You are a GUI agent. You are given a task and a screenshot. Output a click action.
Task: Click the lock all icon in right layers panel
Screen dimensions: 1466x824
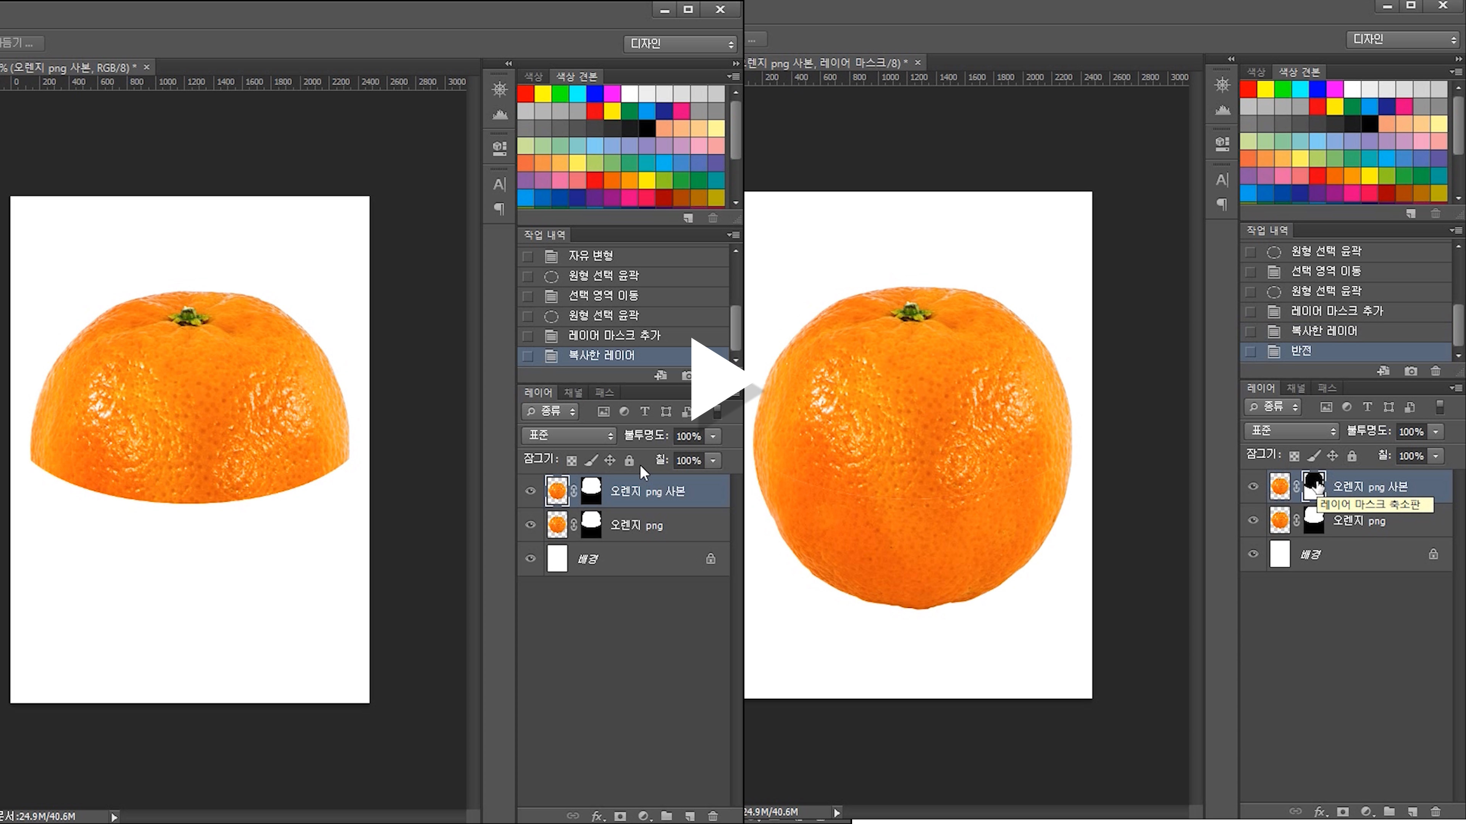(x=1351, y=455)
